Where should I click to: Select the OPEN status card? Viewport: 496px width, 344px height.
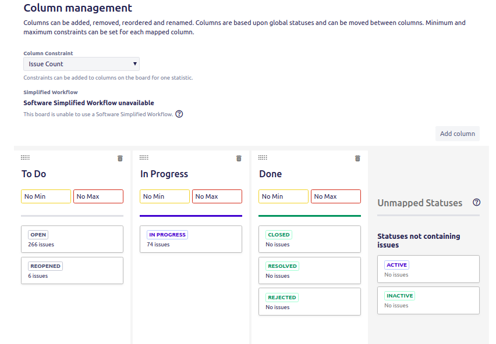(72, 239)
